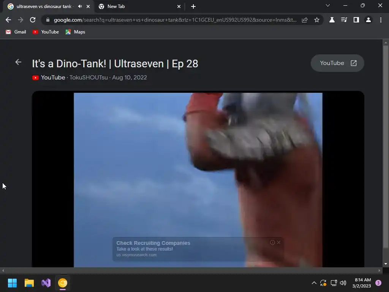Image resolution: width=389 pixels, height=292 pixels.
Task: Open video on YouTube button
Action: point(337,63)
